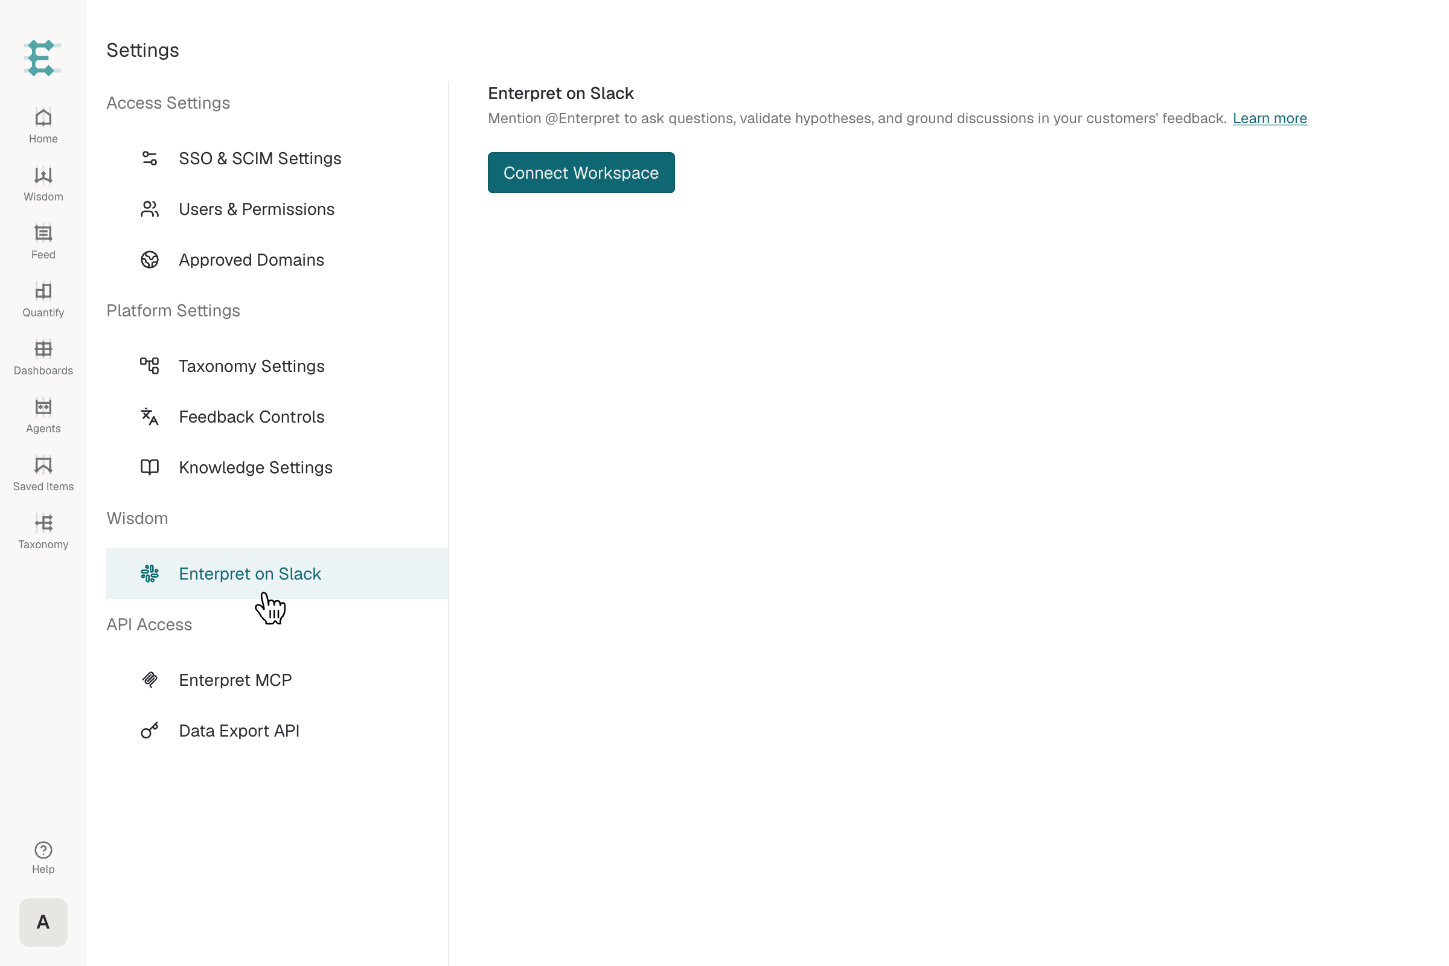Click the Home label in sidebar
Screen dimensions: 1449x966
click(x=43, y=139)
